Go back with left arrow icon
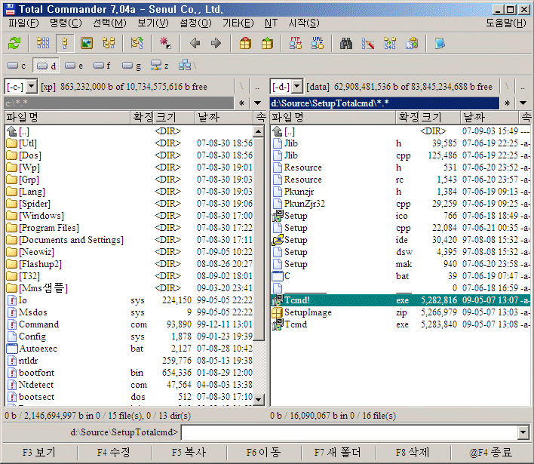This screenshot has height=464, width=534. point(195,43)
